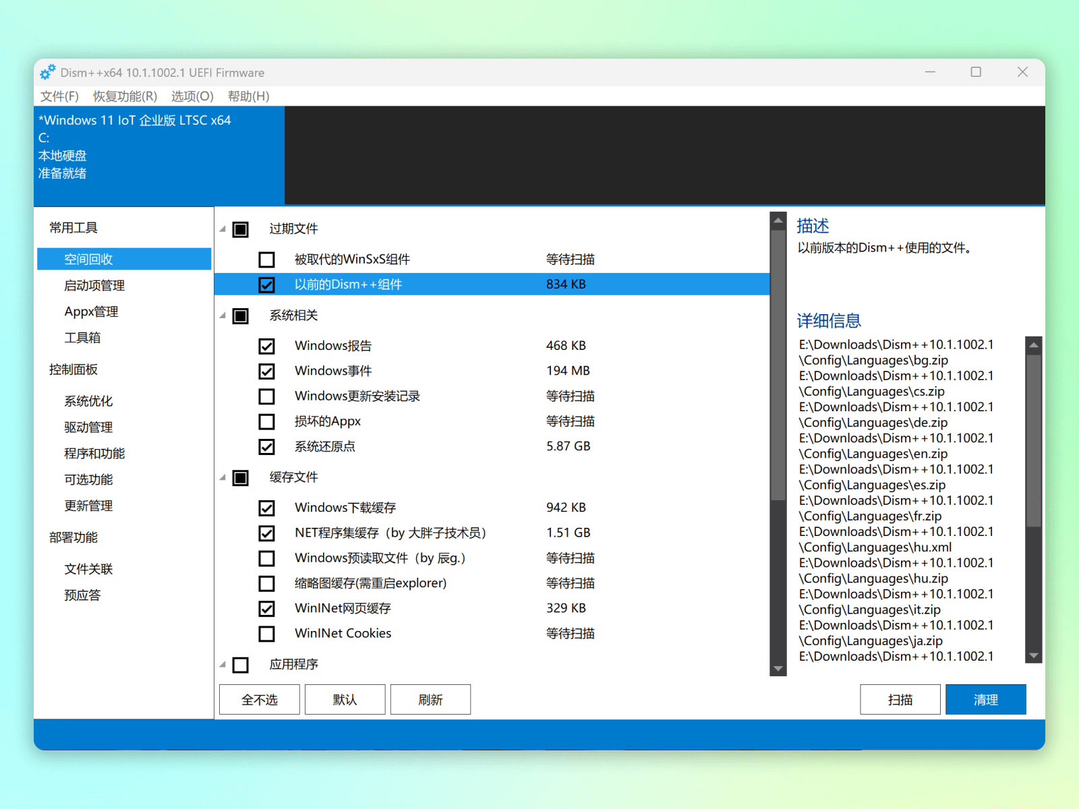This screenshot has width=1079, height=809.
Task: Click the cleanup list scrollbar thumb
Action: point(778,365)
